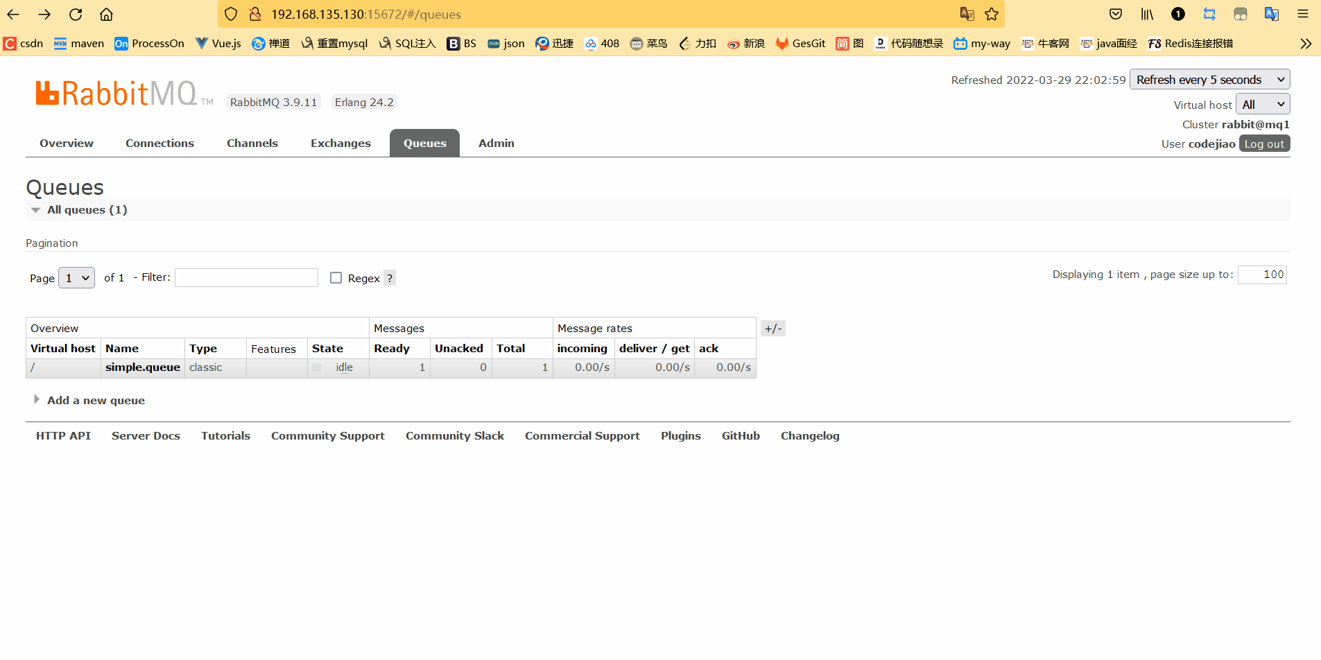This screenshot has height=660, width=1321.
Task: Click the browser address bar URL
Action: 366,15
